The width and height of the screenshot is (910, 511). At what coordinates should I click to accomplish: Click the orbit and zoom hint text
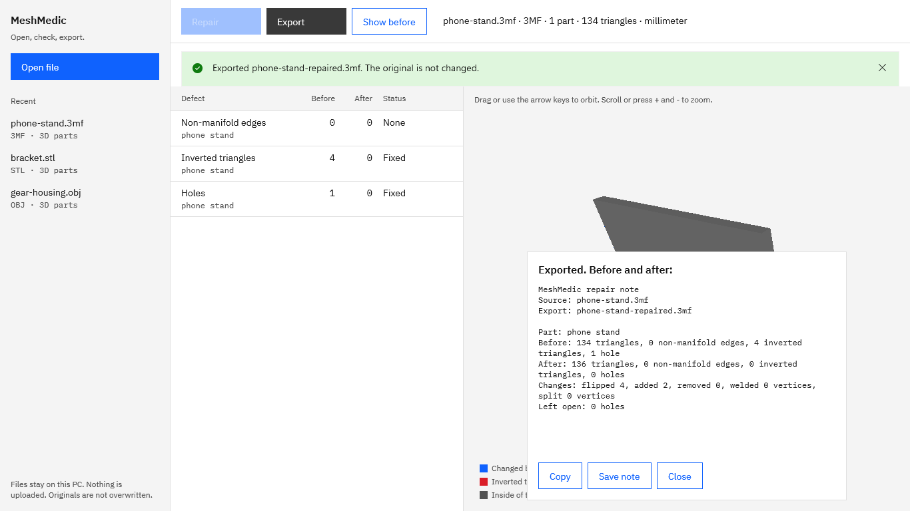coord(593,100)
